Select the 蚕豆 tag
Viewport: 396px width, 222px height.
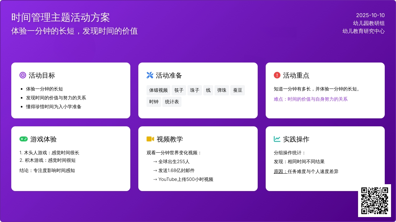pyautogui.click(x=238, y=90)
